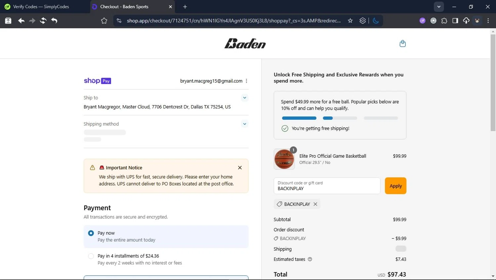This screenshot has width=496, height=280.
Task: Click the Shop Pay logo
Action: pyautogui.click(x=97, y=81)
